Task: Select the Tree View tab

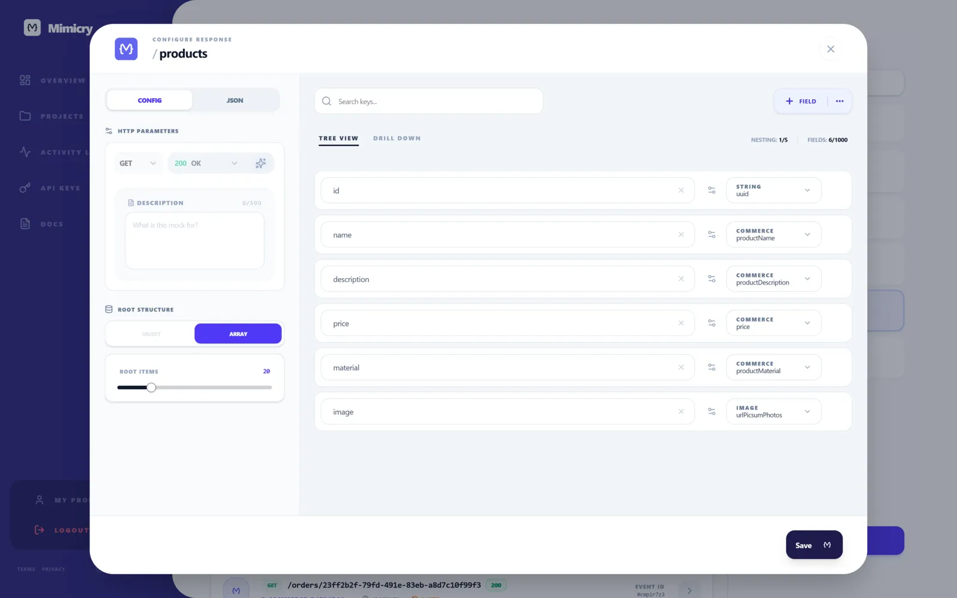Action: point(339,138)
